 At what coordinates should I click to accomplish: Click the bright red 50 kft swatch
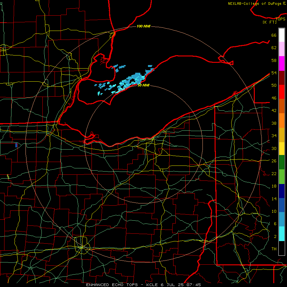(282, 92)
